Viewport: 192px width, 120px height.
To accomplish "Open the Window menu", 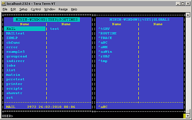I will [50, 9].
